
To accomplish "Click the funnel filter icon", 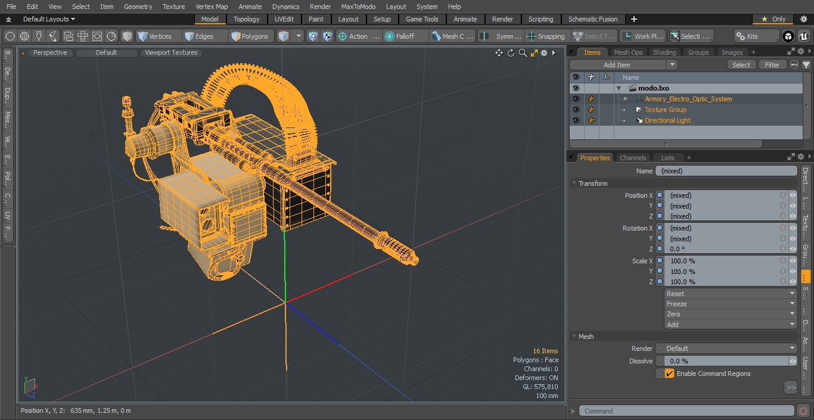I will [806, 65].
